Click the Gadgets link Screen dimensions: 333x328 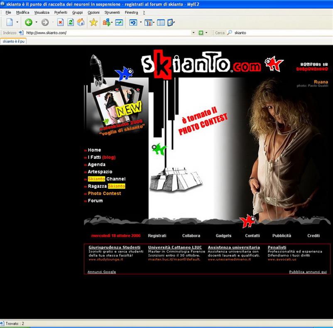[x=223, y=236]
